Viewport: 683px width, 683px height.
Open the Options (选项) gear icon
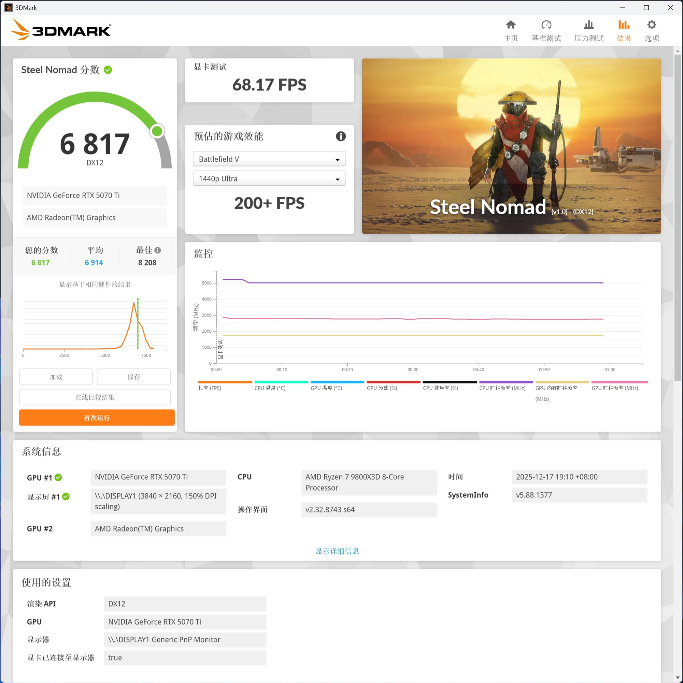tap(651, 25)
